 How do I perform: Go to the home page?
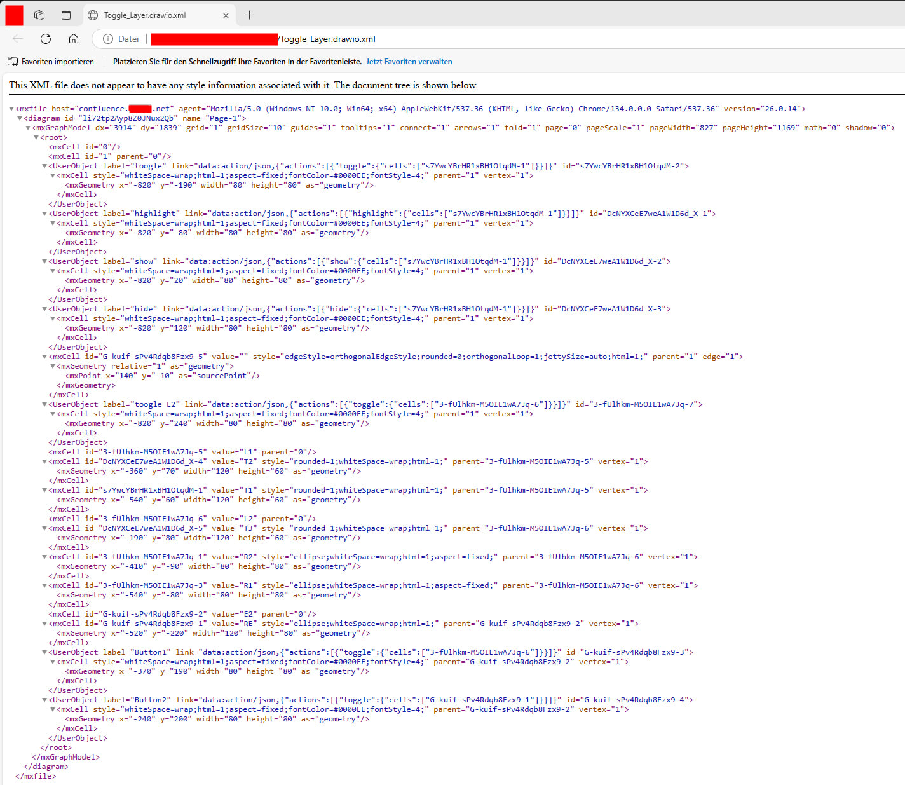click(74, 39)
